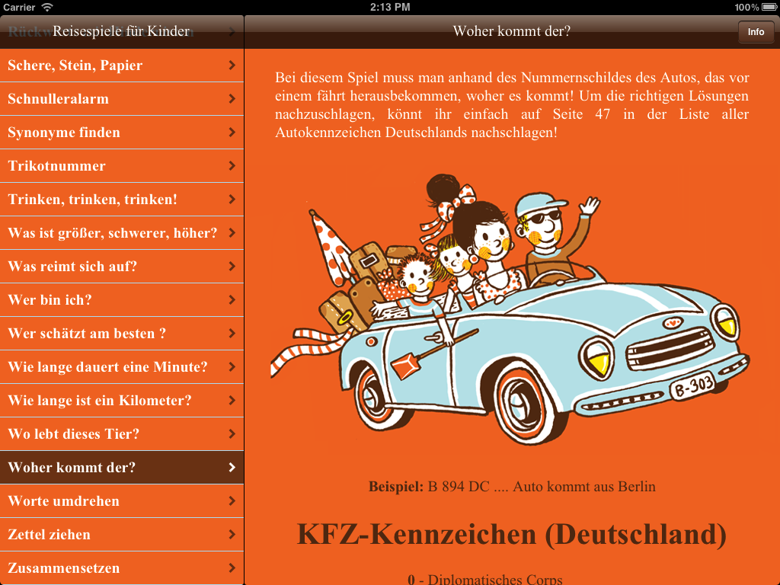The width and height of the screenshot is (780, 585).
Task: Tap the chevron on Was reimt sich auf?
Action: (x=232, y=267)
